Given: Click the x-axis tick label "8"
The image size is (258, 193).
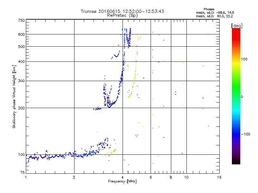Looking at the screenshot, I should click(x=171, y=177).
